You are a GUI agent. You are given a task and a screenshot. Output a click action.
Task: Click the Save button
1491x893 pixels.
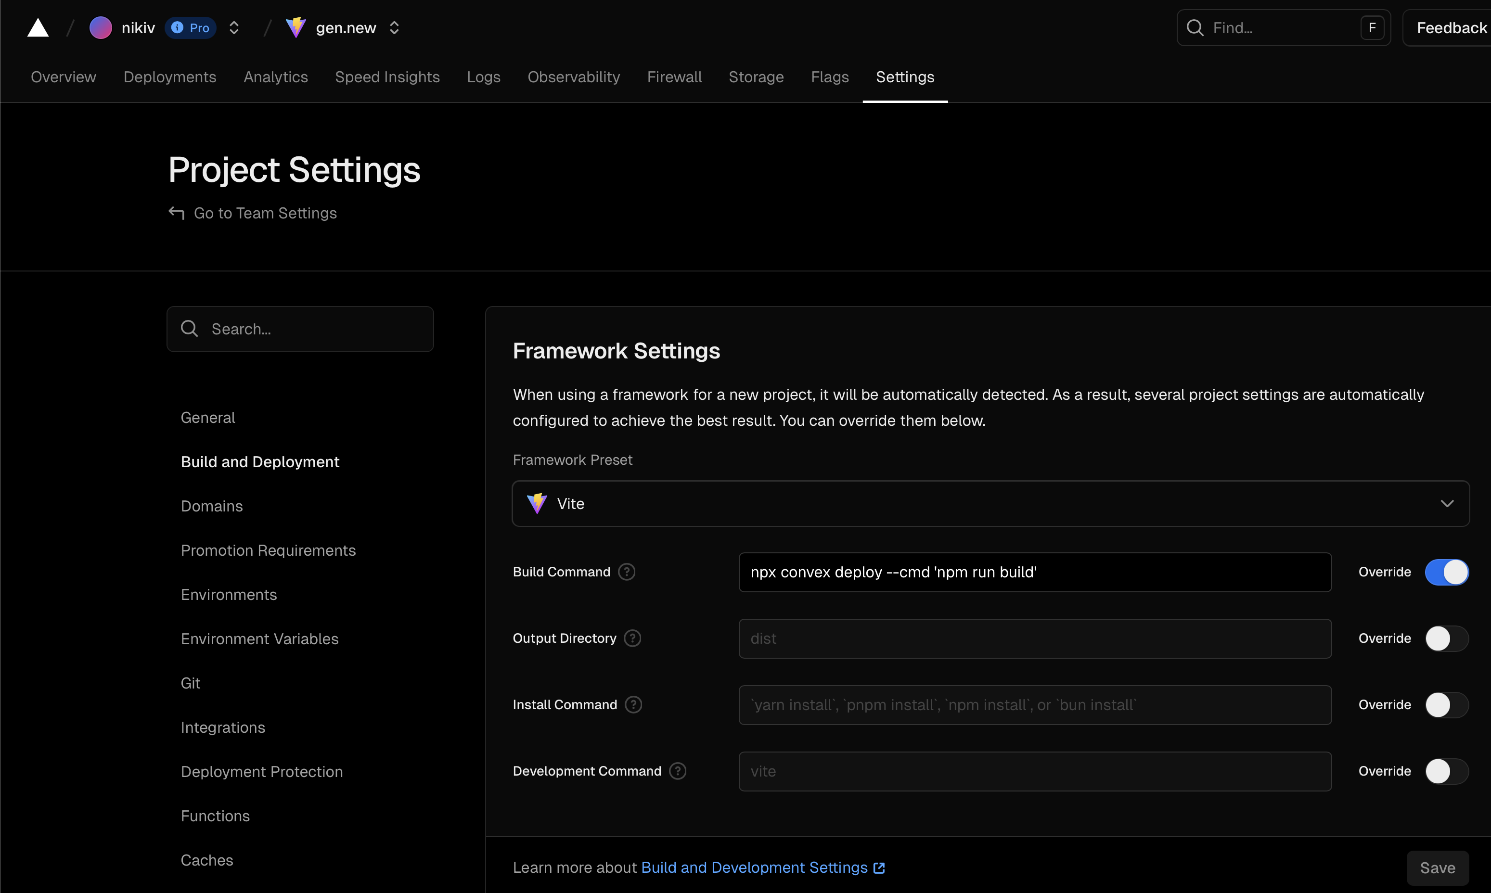(1438, 867)
